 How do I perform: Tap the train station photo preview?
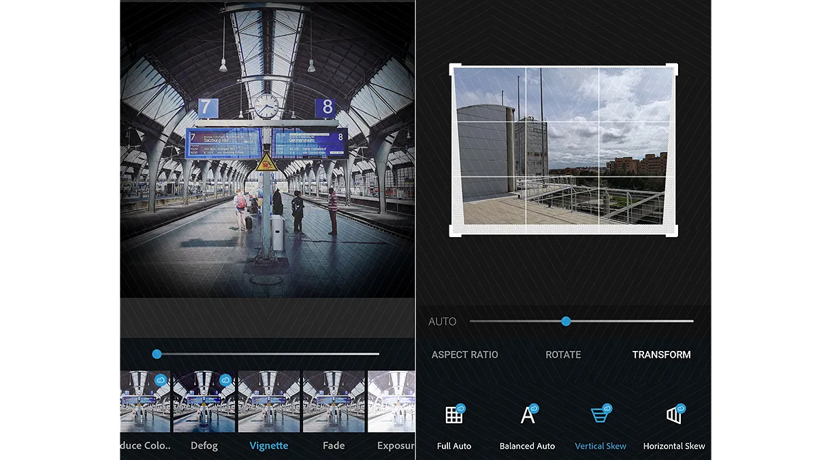267,150
